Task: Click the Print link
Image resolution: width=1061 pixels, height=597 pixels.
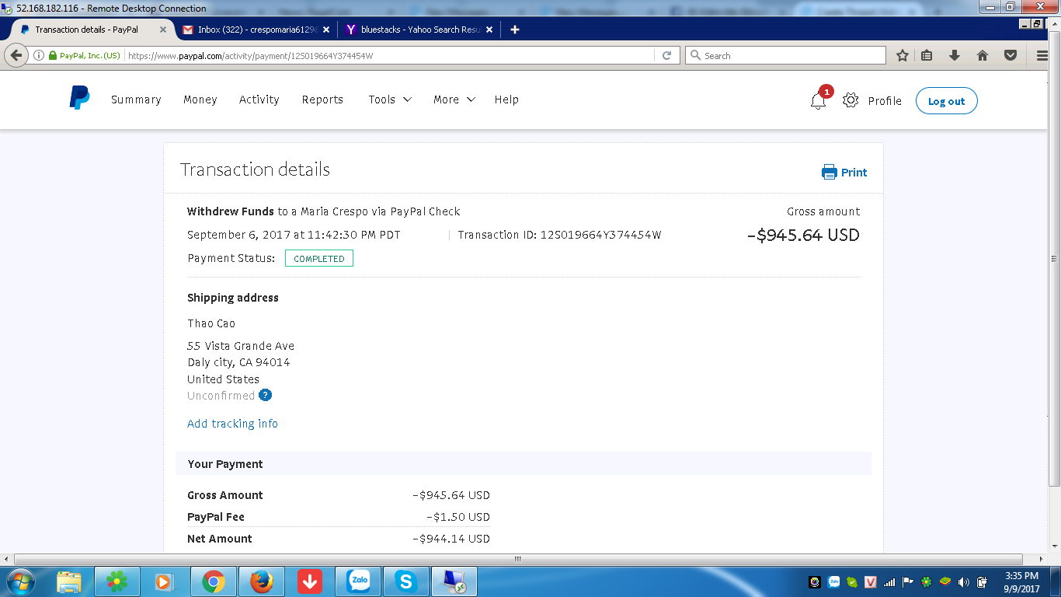Action: 854,173
